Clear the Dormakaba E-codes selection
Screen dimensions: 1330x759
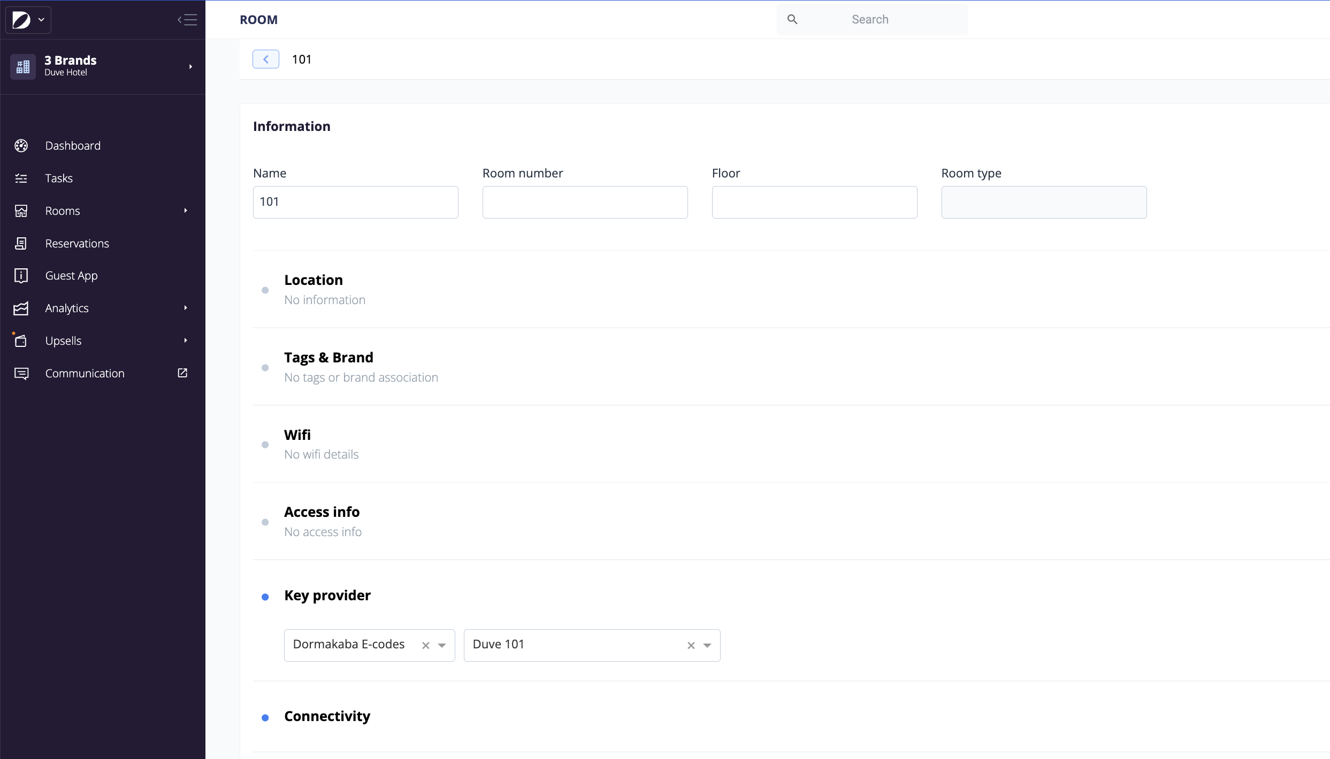click(426, 646)
